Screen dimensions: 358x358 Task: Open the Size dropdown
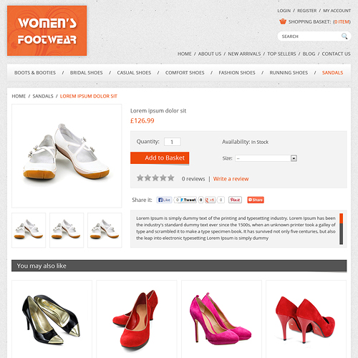point(266,158)
